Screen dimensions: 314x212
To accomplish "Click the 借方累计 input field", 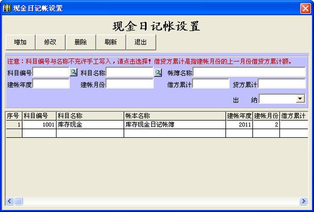I will click(210, 84).
